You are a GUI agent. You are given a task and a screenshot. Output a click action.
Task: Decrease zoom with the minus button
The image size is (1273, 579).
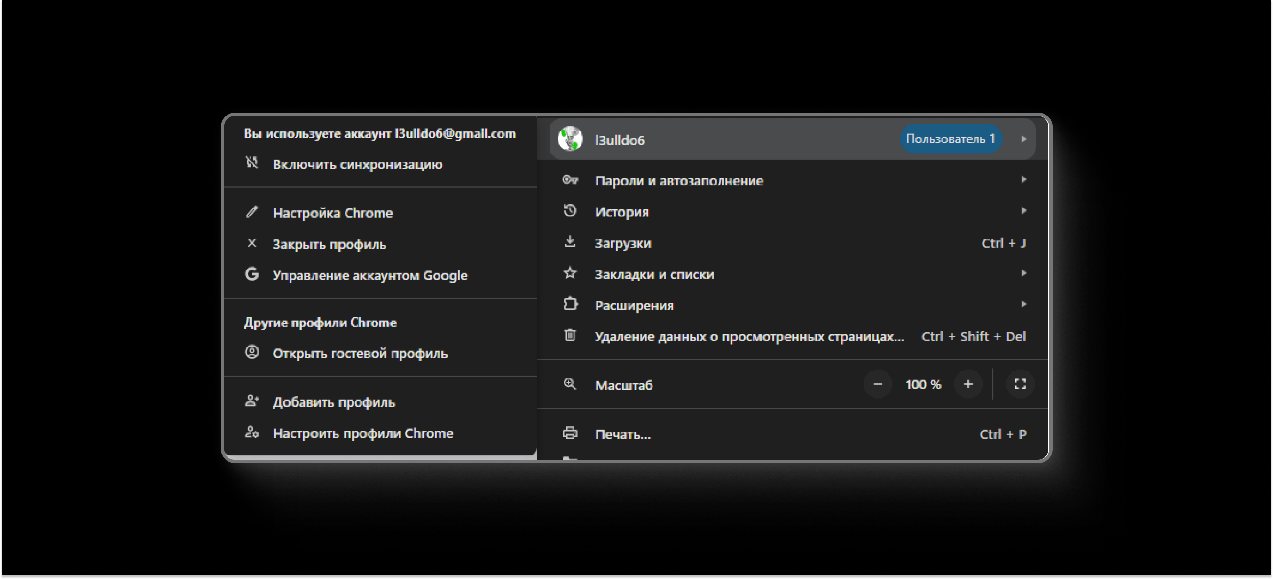[878, 384]
